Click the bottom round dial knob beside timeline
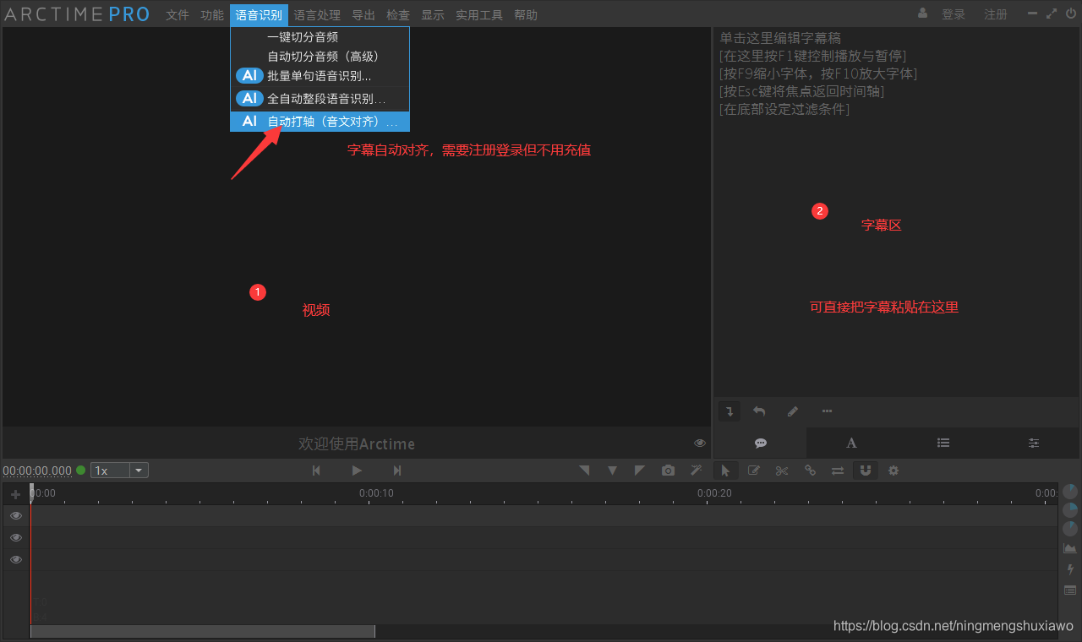This screenshot has height=642, width=1082. pos(1070,529)
